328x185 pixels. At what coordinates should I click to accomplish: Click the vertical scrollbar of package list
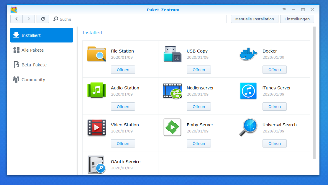[x=314, y=93]
